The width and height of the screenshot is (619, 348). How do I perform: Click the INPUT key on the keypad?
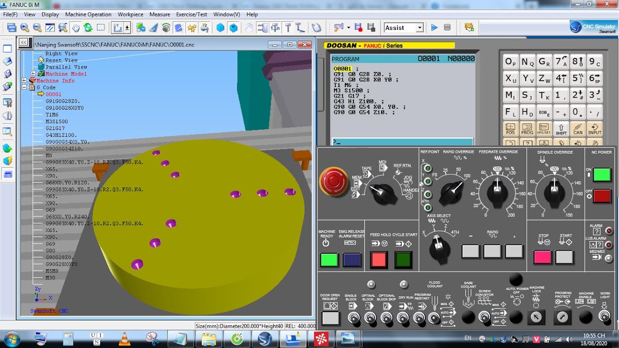(x=595, y=129)
